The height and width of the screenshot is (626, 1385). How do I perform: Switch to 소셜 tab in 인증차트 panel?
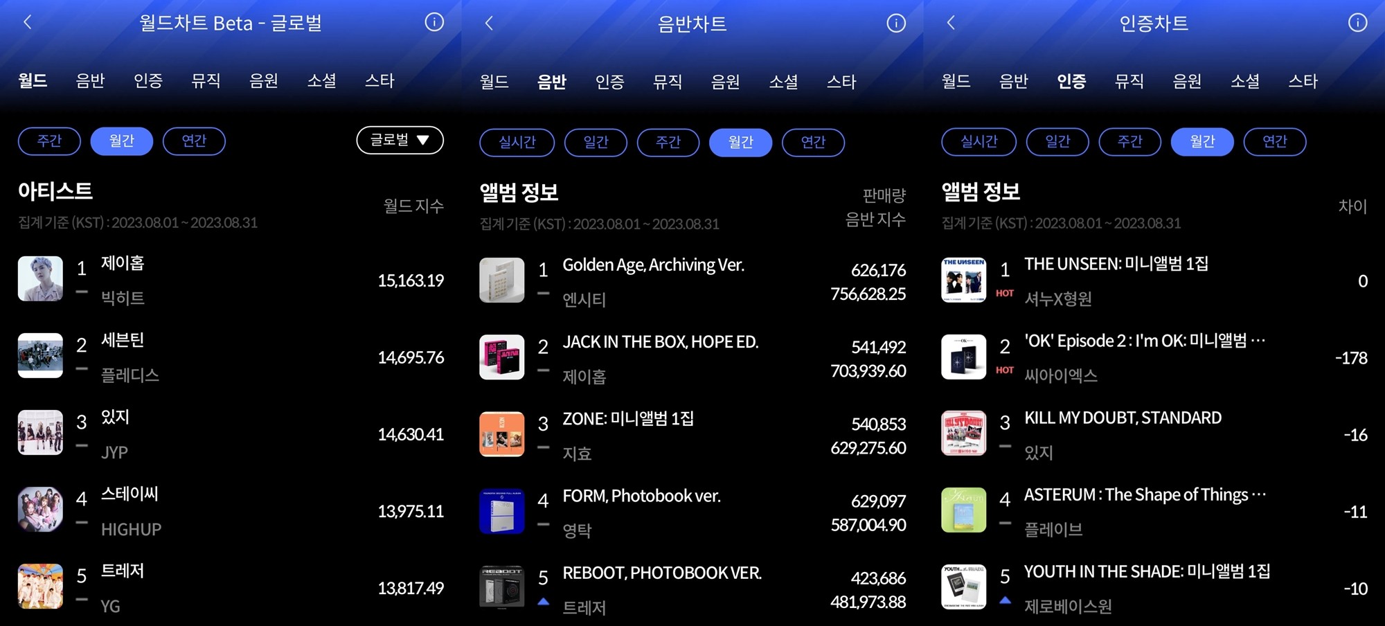pos(1245,82)
